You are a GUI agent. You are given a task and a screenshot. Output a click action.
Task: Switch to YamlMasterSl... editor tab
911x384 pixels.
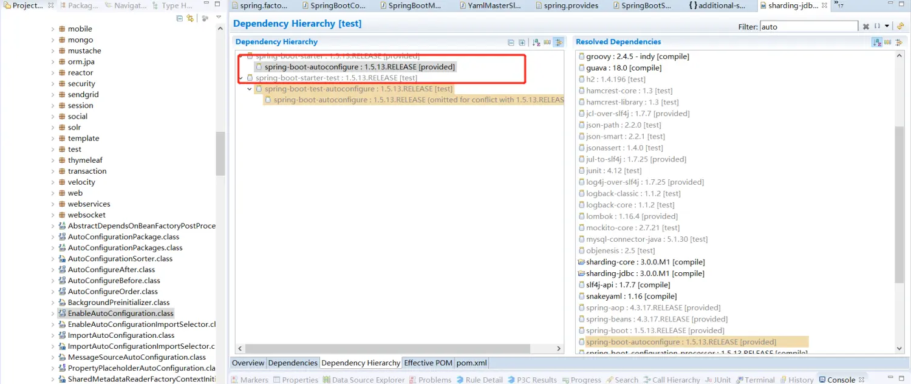coord(491,5)
